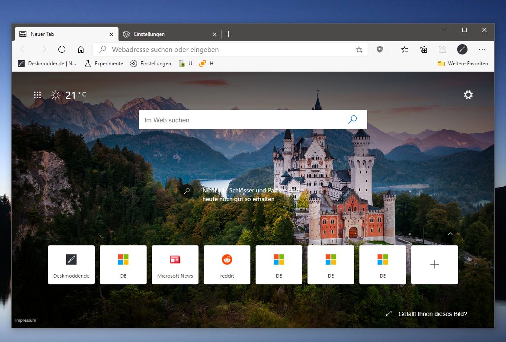
Task: Click the user profile avatar
Action: [462, 49]
